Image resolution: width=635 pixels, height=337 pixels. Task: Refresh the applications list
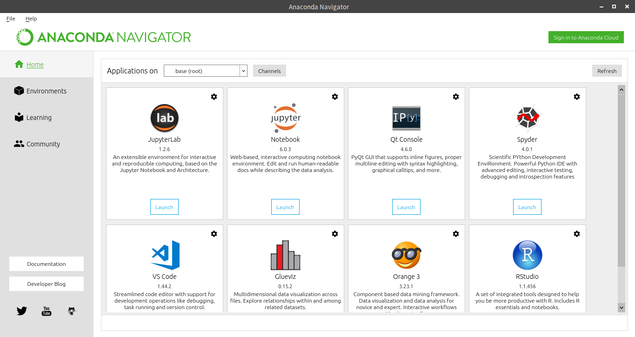click(607, 71)
